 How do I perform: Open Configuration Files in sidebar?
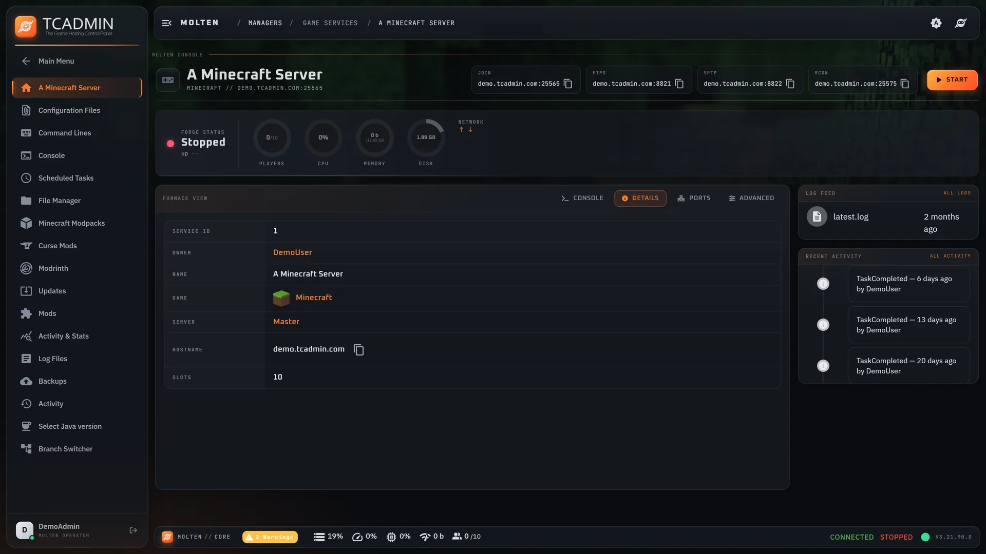pos(77,110)
